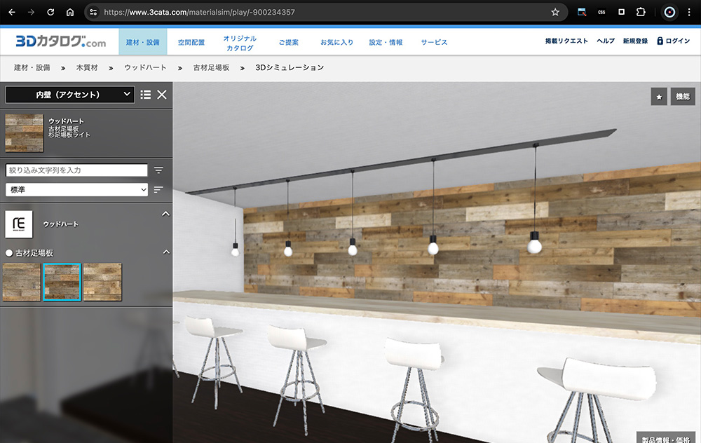Click the sort icon beside 標準 dropdown

point(158,189)
